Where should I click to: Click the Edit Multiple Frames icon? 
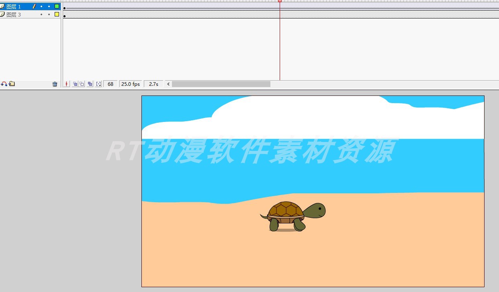tap(90, 84)
